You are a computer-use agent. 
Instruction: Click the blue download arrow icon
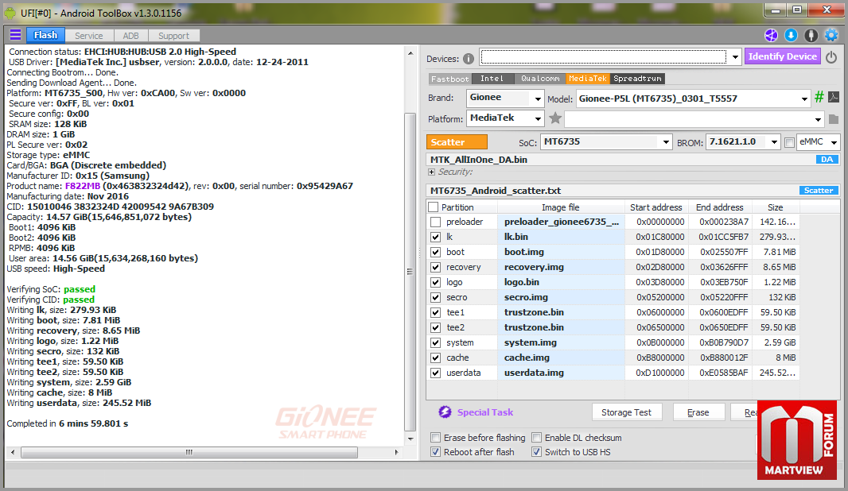pos(791,35)
